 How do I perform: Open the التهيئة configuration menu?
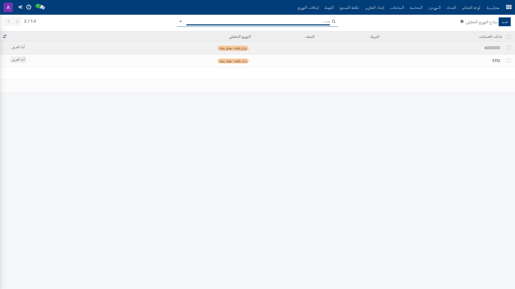point(329,7)
